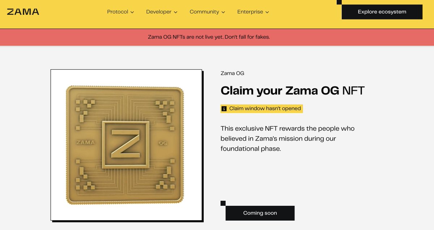This screenshot has height=230, width=434.
Task: Click the info icon beside Claim window
Action: click(224, 109)
